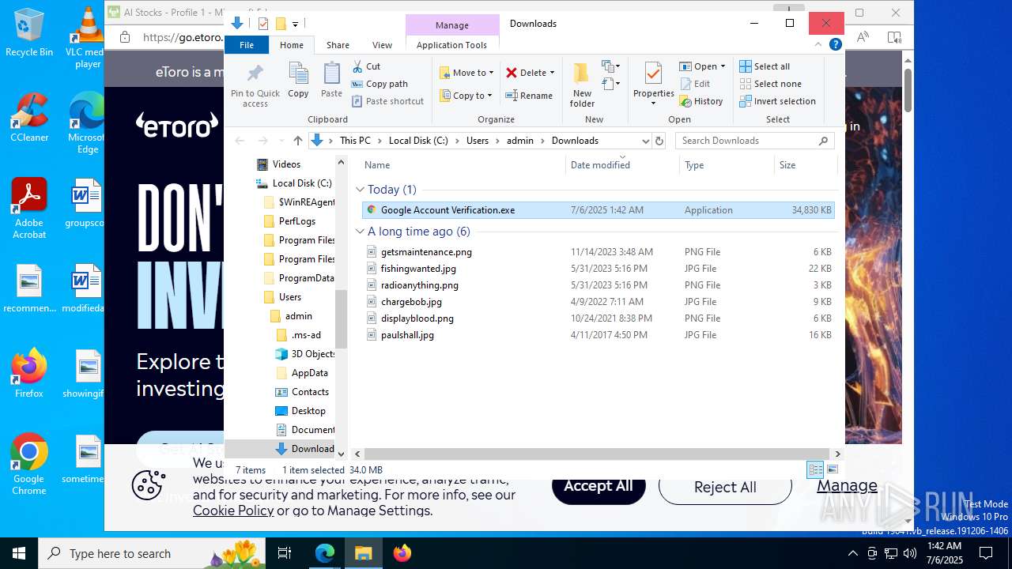The image size is (1012, 569).
Task: Open the File menu tab
Action: click(247, 45)
